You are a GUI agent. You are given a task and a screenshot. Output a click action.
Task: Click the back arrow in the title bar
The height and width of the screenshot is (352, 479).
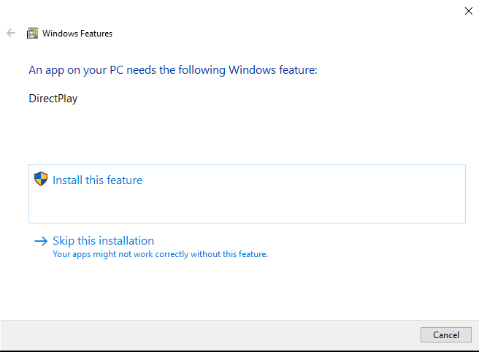coord(11,33)
